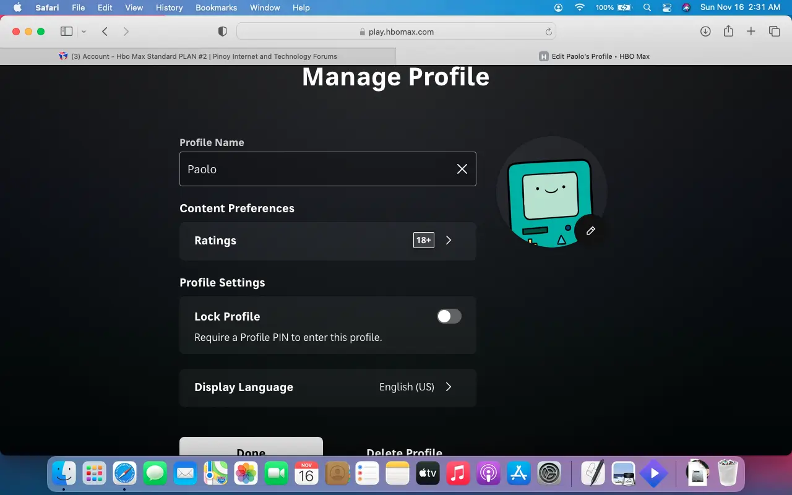
Task: Show the tab overview icon
Action: [x=774, y=32]
